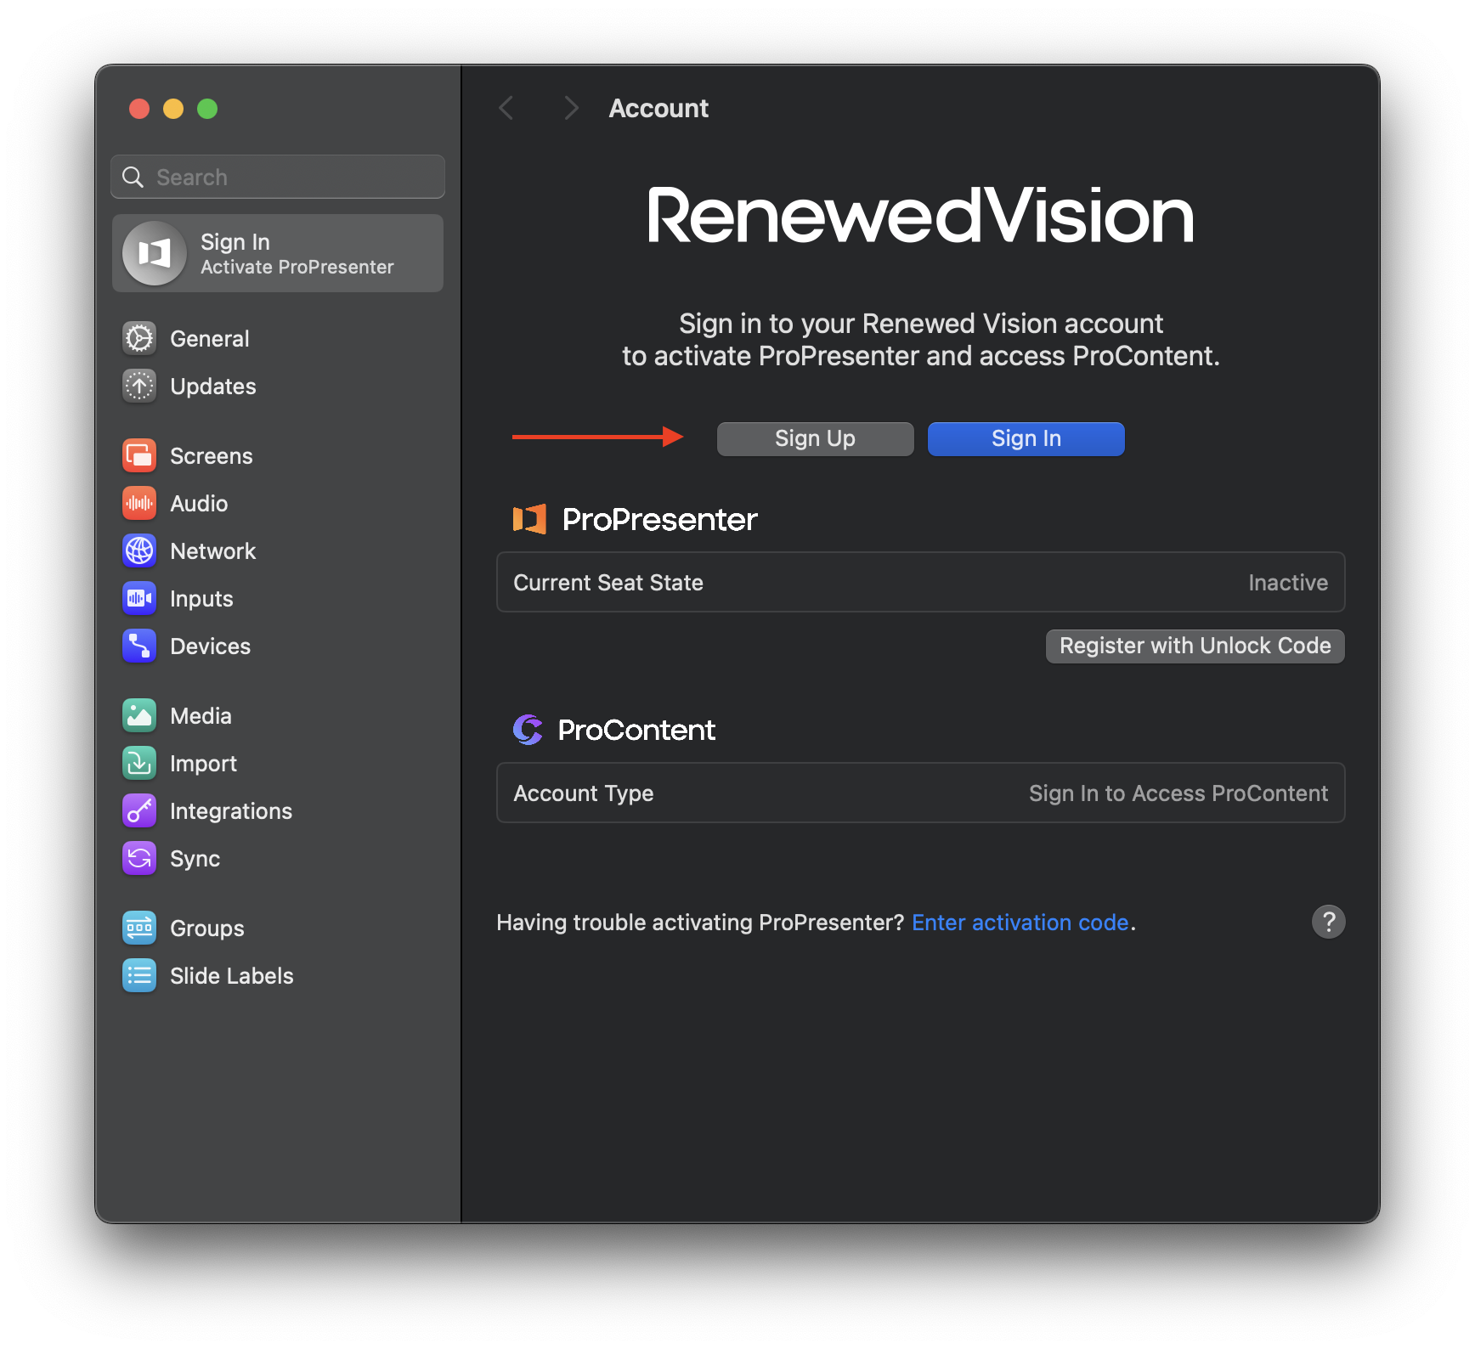Focus the Search field in sidebar
Screen dimensions: 1475x1349
pyautogui.click(x=278, y=177)
